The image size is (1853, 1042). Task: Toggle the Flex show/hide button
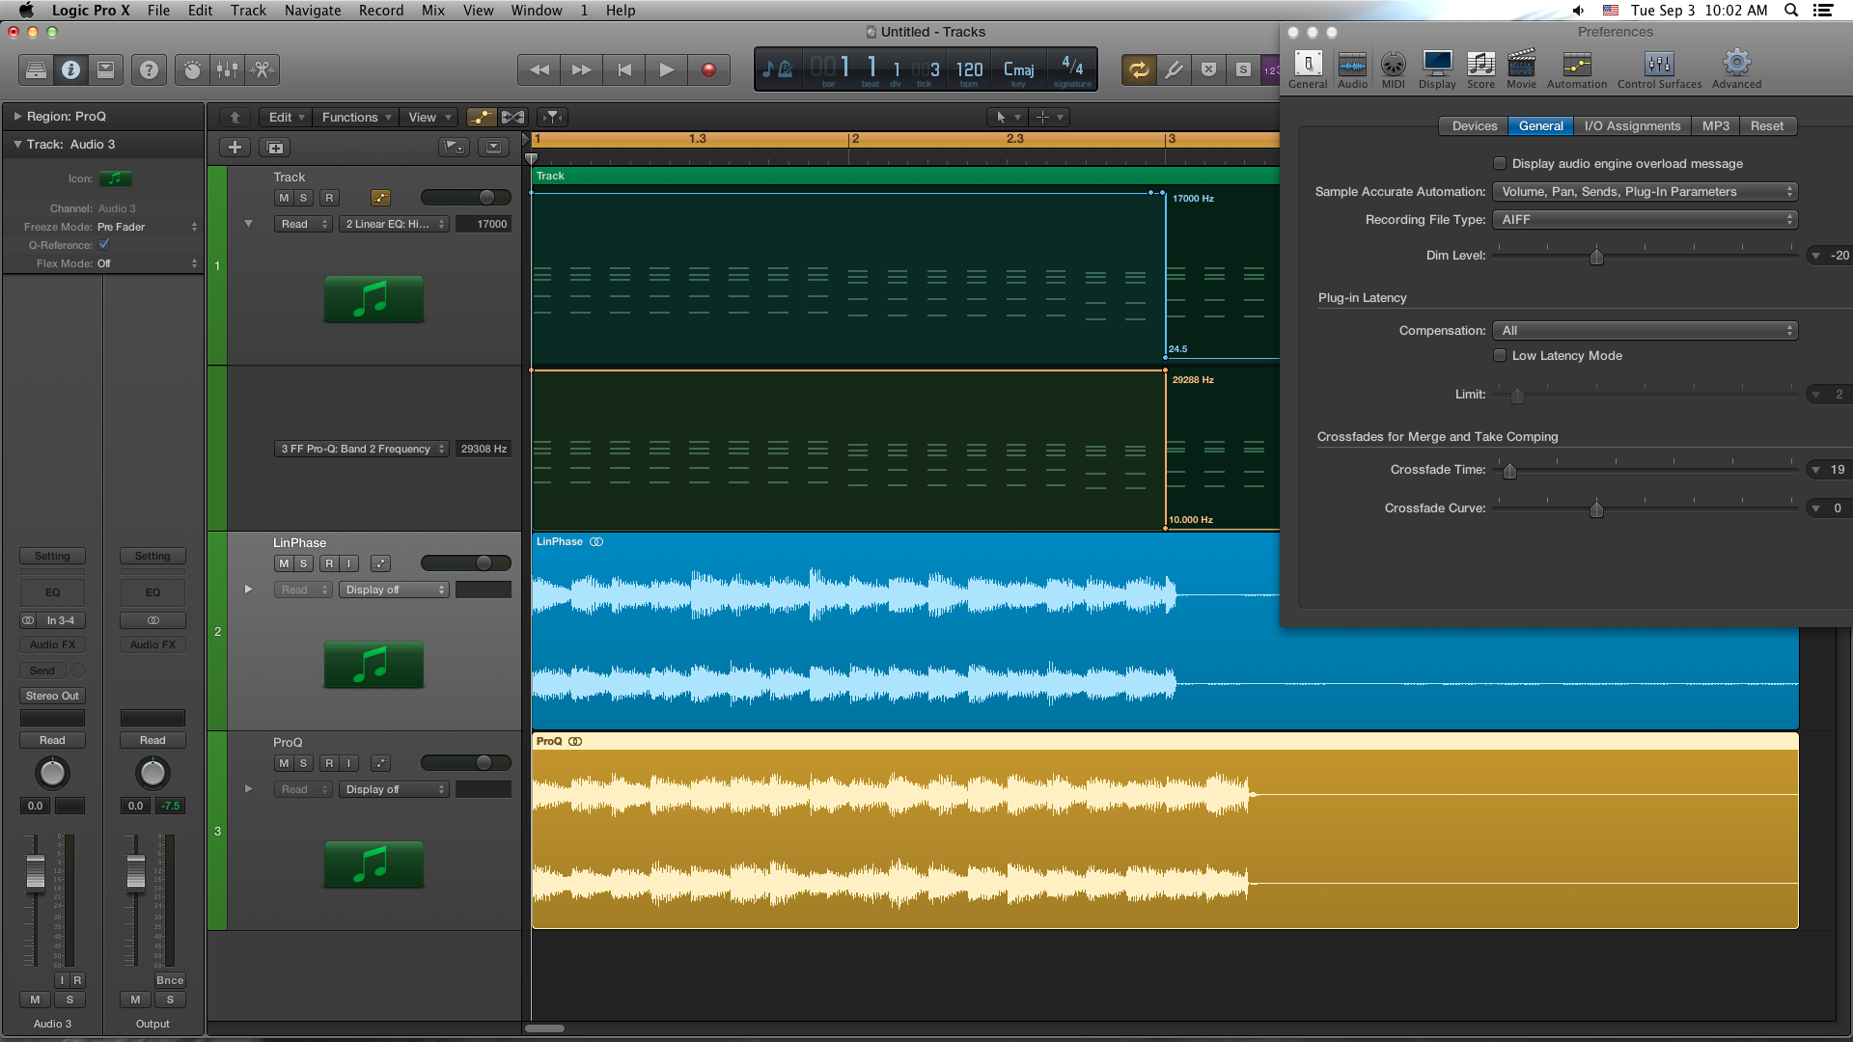point(512,117)
